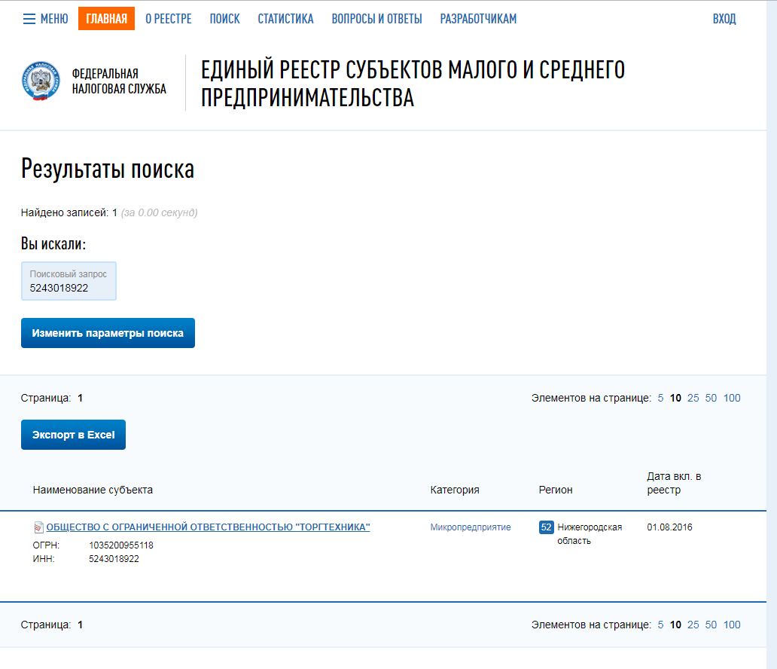Screen dimensions: 777x669
Task: Click the ОГРН value 1035200955118
Action: coord(121,545)
